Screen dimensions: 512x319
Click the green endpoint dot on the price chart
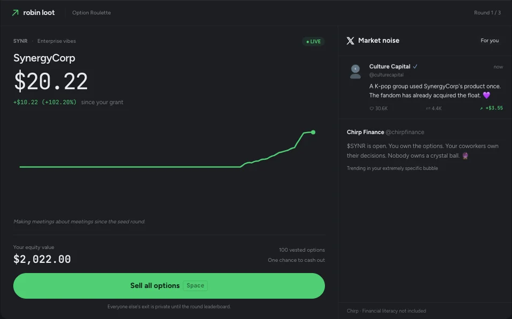313,132
